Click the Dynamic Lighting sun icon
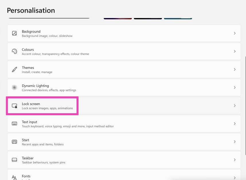Image resolution: width=246 pixels, height=180 pixels. [x=14, y=87]
